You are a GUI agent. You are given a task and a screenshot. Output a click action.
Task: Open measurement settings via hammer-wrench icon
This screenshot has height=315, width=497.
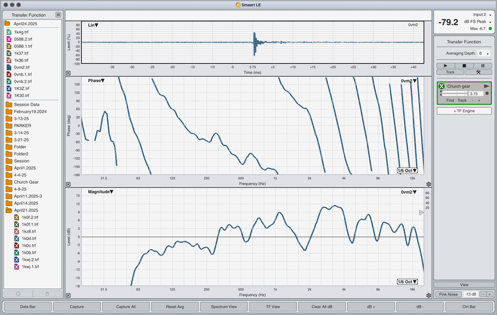[x=478, y=72]
